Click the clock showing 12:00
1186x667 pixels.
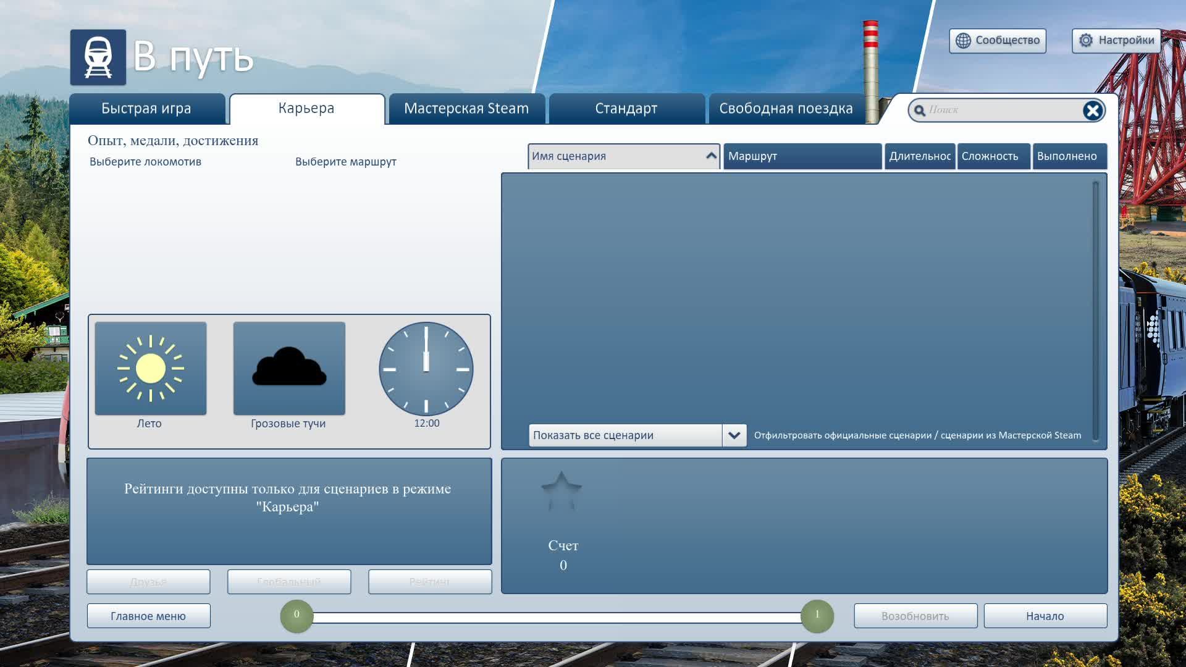(426, 369)
